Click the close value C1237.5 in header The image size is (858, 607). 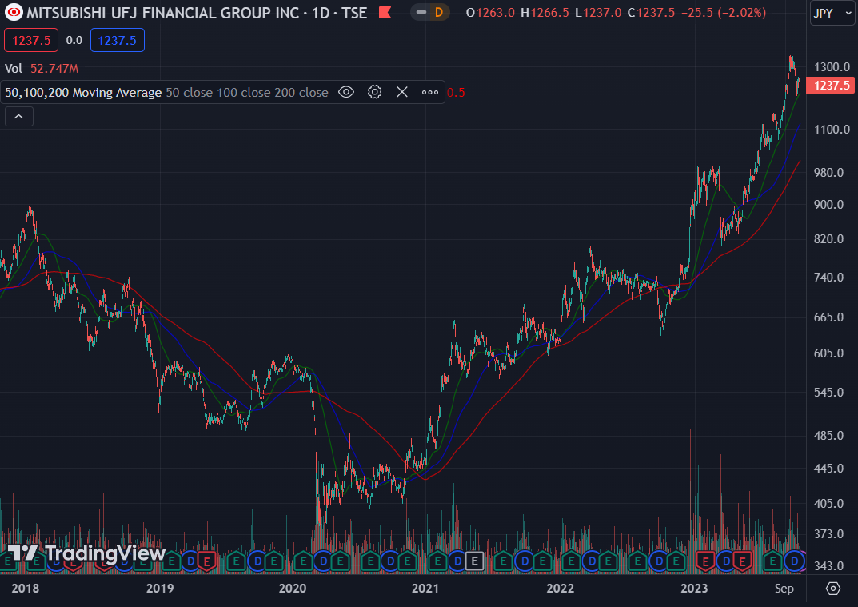click(x=651, y=13)
